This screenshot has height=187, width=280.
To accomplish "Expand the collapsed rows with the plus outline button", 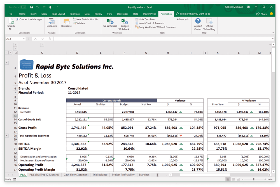I will pyautogui.click(x=7, y=135).
